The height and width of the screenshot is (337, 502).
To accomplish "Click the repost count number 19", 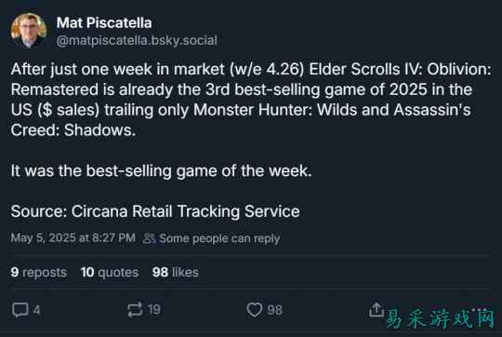I will click(x=154, y=310).
